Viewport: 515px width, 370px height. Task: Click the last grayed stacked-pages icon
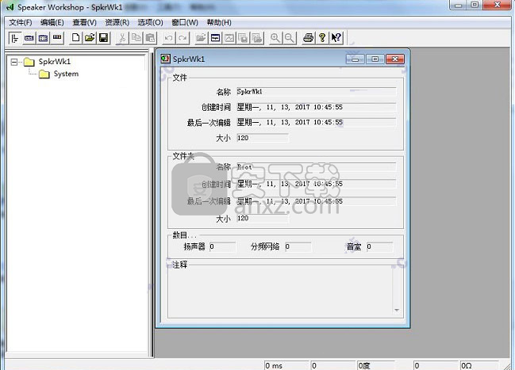coord(257,38)
